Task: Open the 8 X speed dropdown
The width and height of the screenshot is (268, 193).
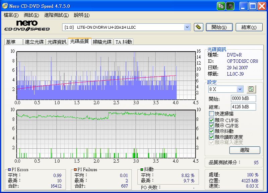Action: point(240,89)
